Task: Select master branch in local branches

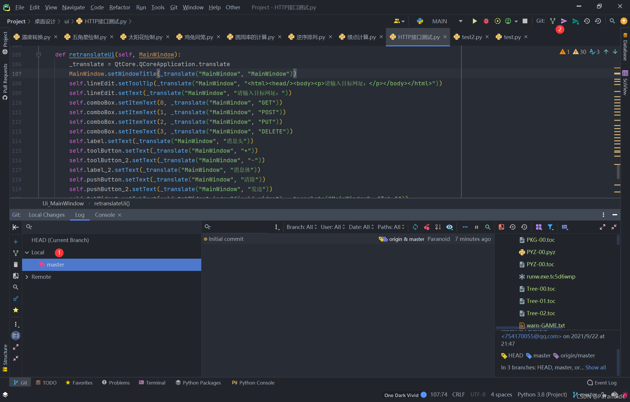Action: point(55,265)
